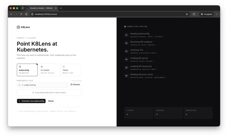Click the step 02 Resolving API endpoint badge
Screen dimensions: 228x137
pyautogui.click(x=126, y=43)
